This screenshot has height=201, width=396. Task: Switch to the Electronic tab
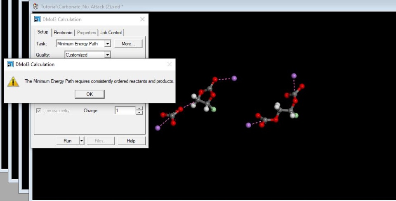63,33
